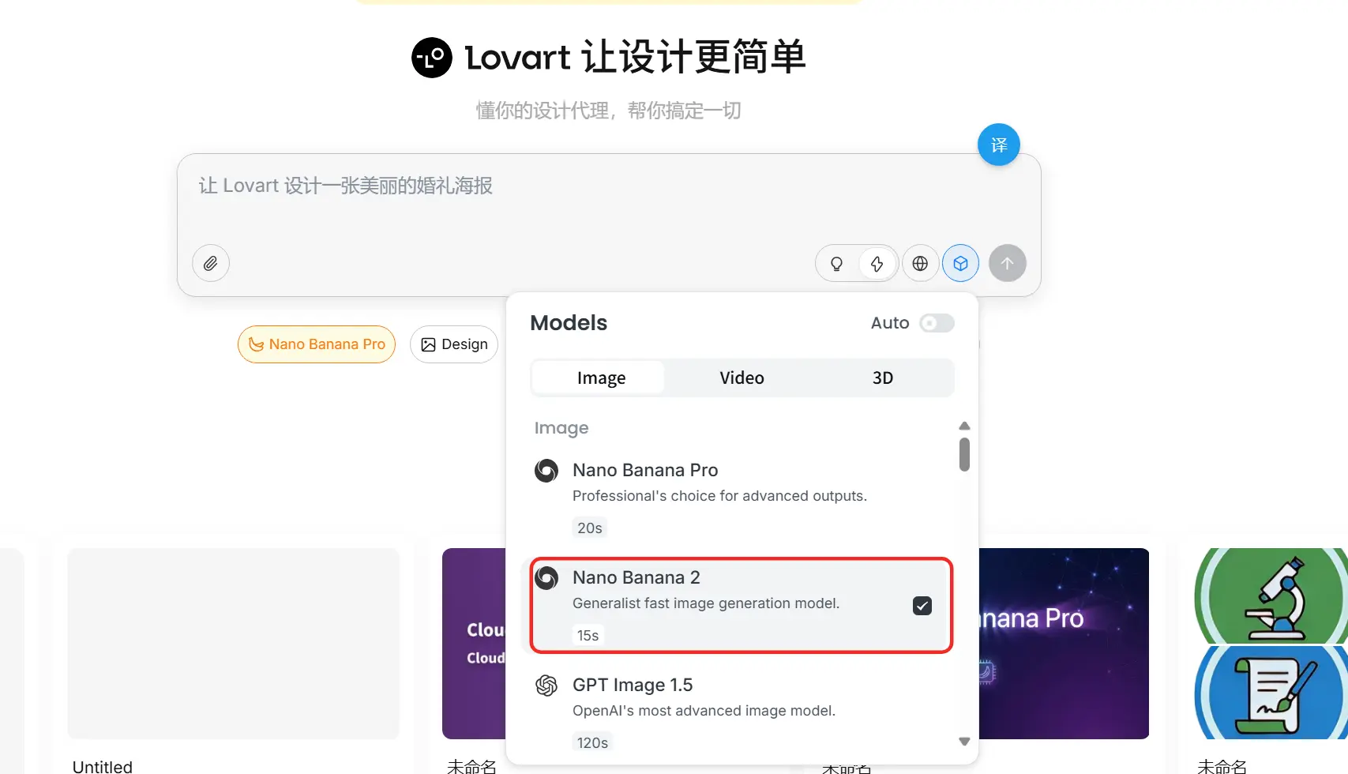Select the GPT Image 1.5 model

[x=633, y=685]
